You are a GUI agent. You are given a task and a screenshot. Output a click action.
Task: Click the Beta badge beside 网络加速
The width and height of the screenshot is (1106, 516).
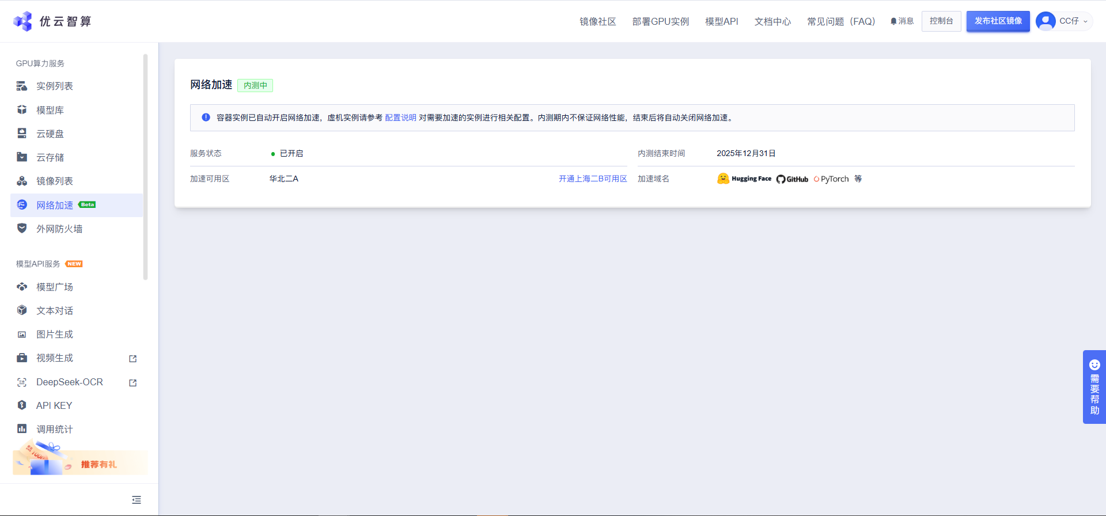click(87, 205)
